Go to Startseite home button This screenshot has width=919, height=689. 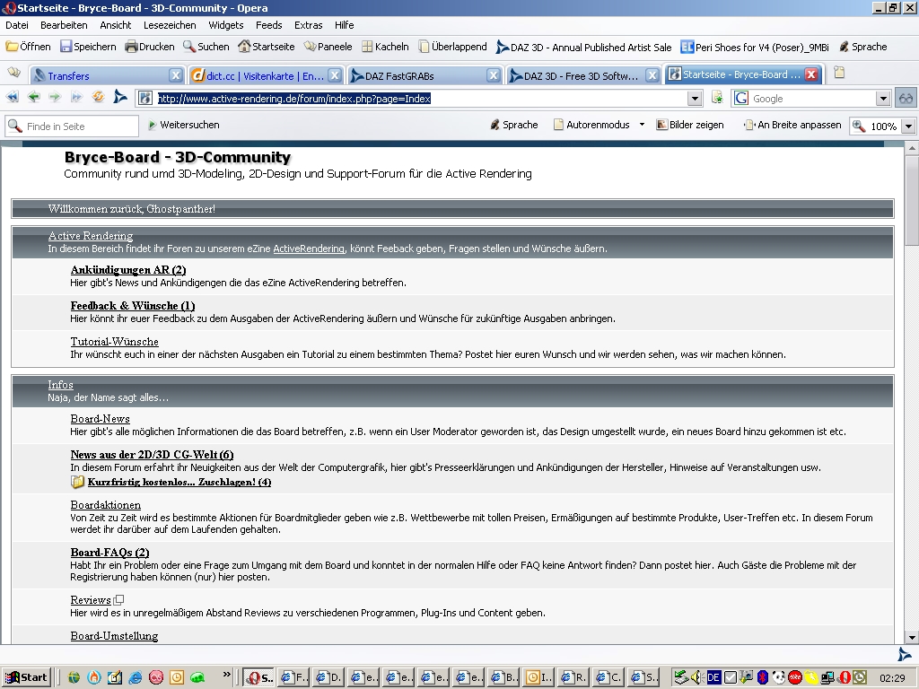pyautogui.click(x=266, y=47)
